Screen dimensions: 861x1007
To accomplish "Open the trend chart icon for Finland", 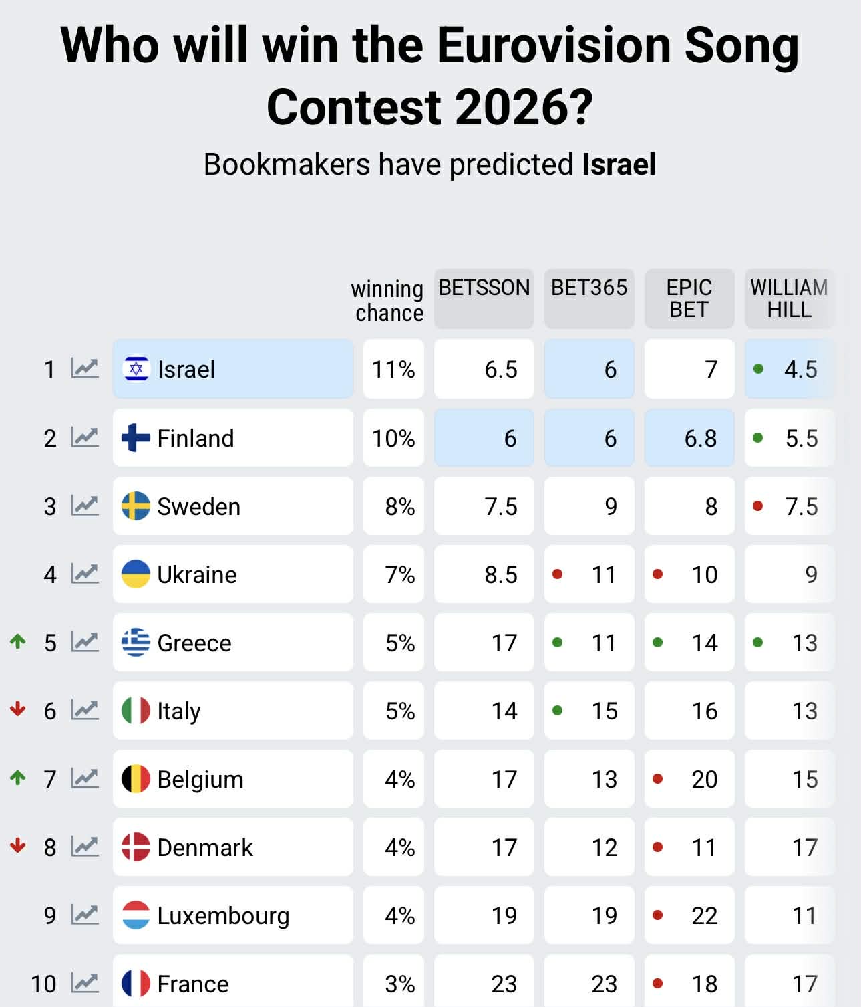I will [85, 437].
